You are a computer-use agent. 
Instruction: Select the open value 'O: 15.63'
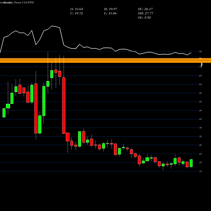click(x=76, y=9)
